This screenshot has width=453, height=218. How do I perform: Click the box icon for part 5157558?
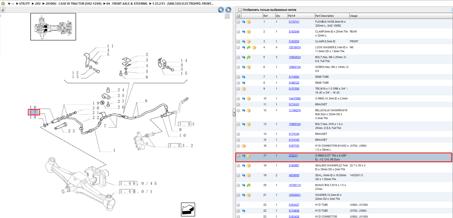pyautogui.click(x=243, y=89)
